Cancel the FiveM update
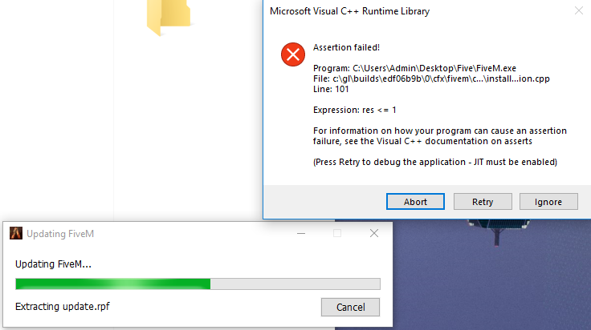591x330 pixels. pos(350,307)
